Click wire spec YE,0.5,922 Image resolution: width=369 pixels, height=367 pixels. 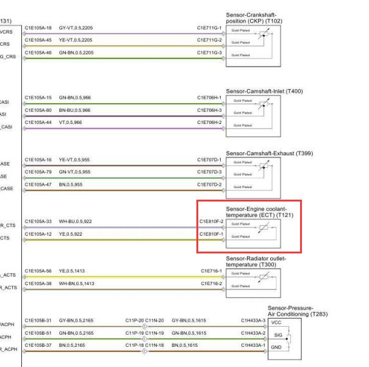(71, 234)
